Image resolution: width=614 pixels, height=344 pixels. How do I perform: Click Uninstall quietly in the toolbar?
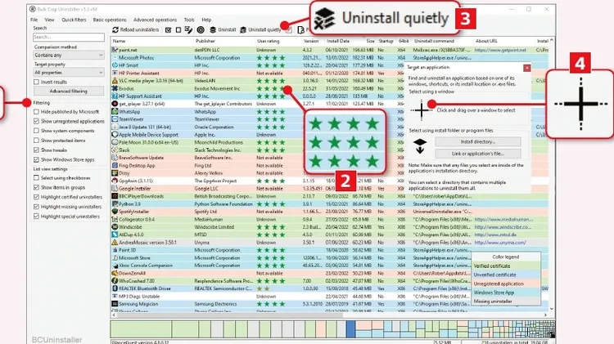coord(260,29)
